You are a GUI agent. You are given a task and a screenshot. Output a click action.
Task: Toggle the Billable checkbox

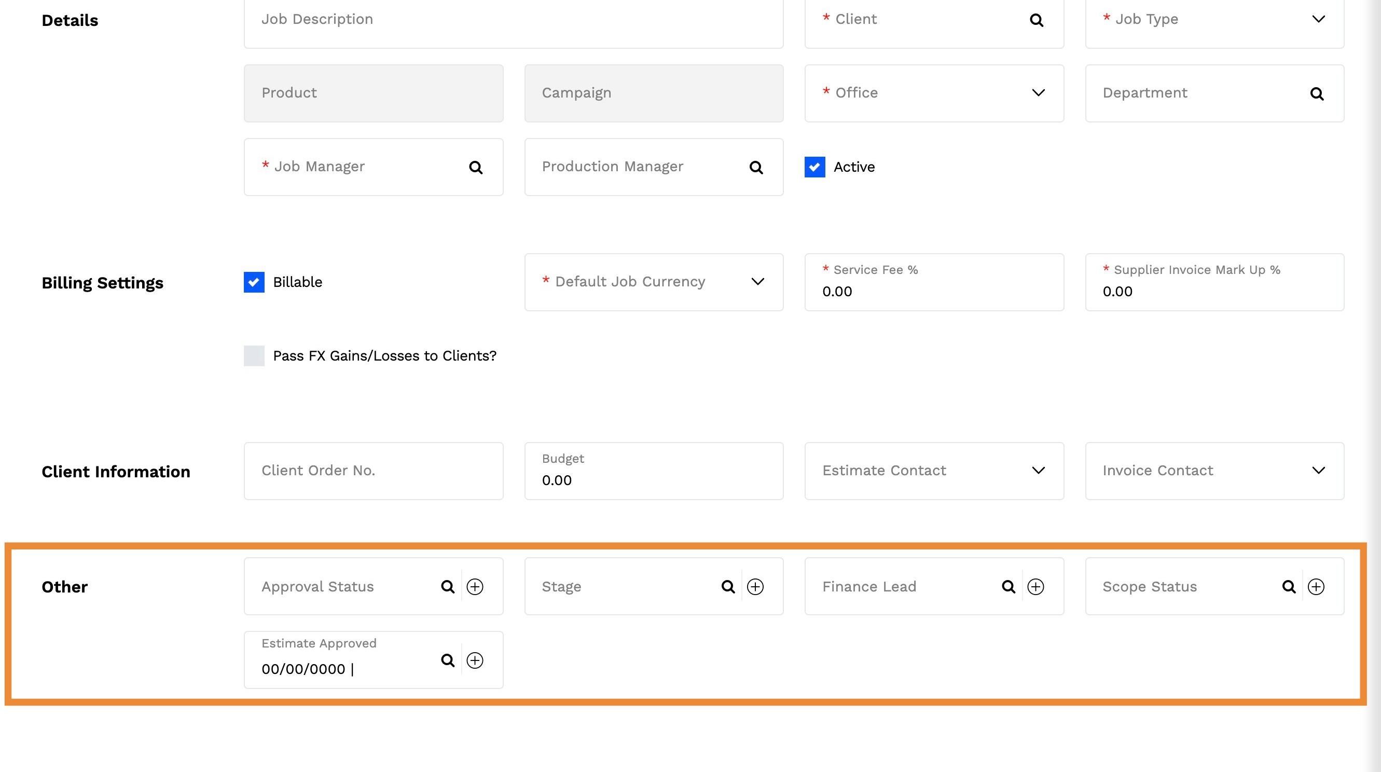tap(254, 282)
